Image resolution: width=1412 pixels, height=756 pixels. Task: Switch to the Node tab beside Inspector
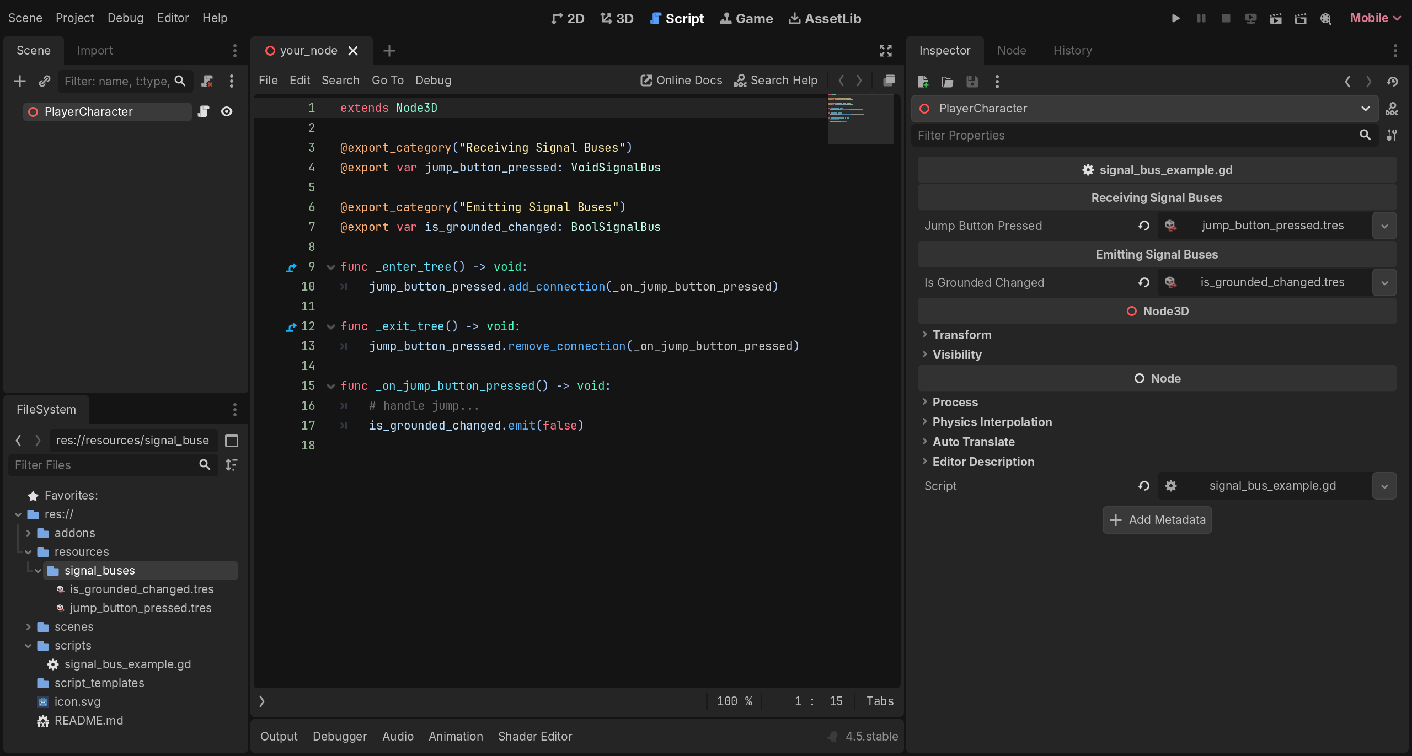tap(1011, 50)
